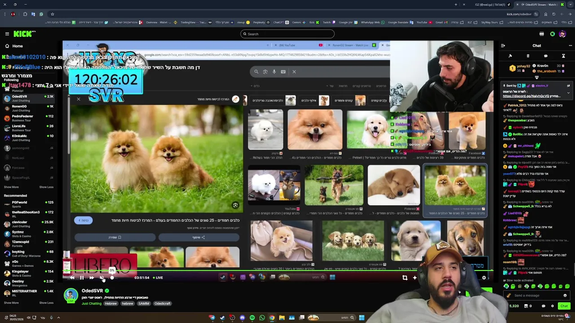The image size is (575, 323).
Task: Open PGFworld recommended channel
Action: pyautogui.click(x=28, y=204)
